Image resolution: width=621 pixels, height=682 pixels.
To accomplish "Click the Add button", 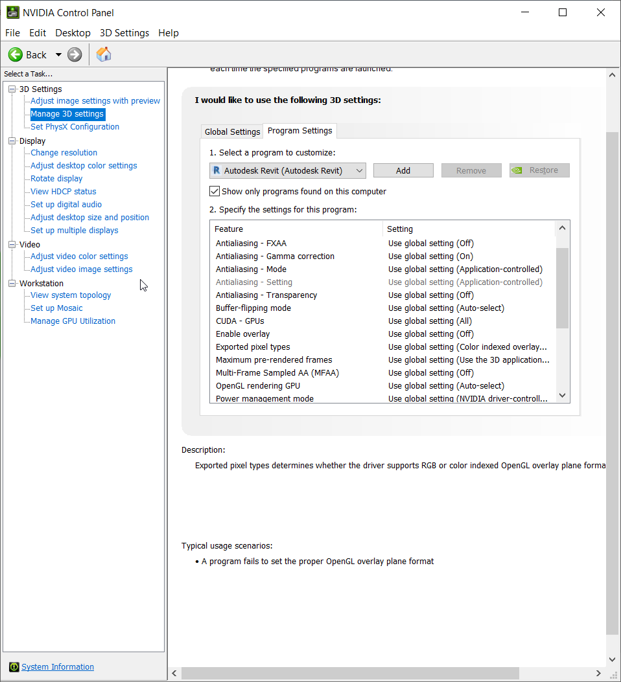I will [x=403, y=170].
